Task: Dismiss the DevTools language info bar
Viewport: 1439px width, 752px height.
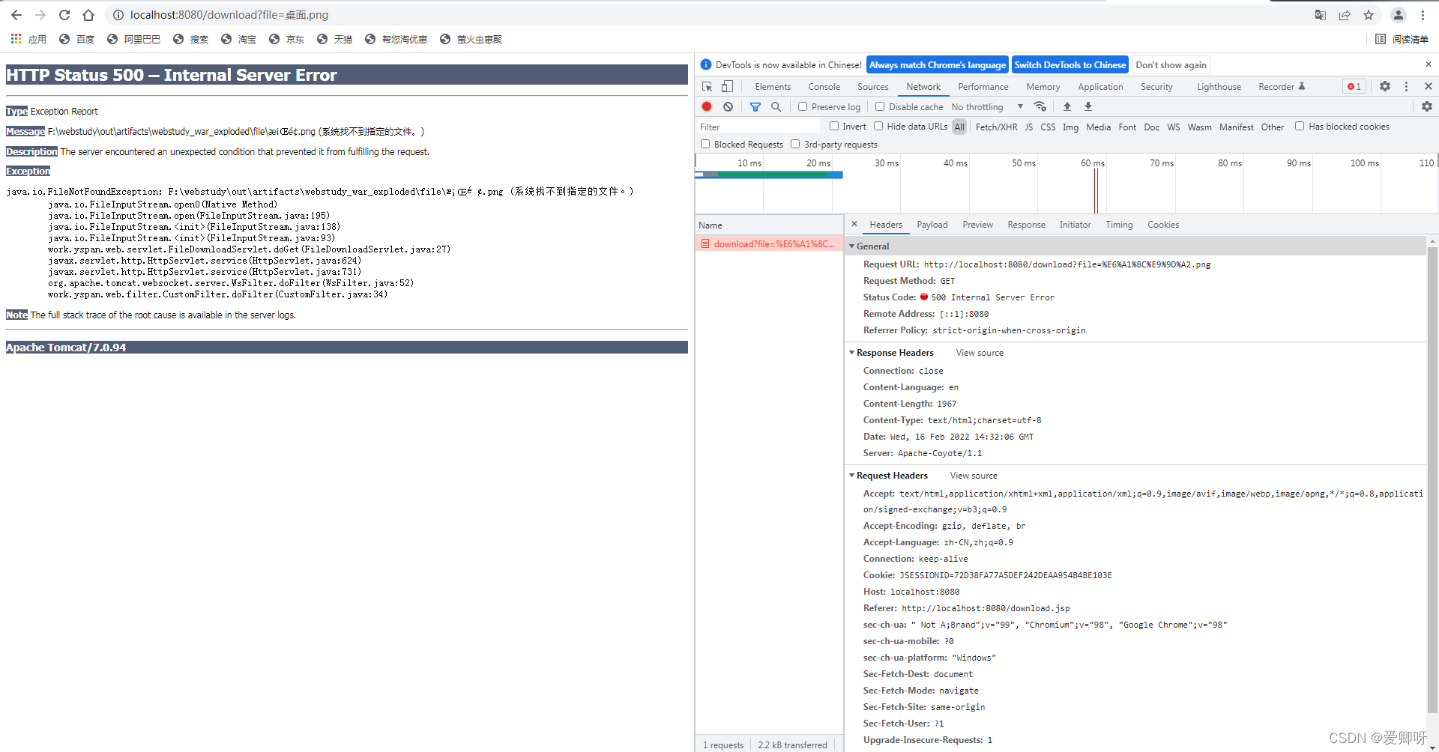Action: pos(1429,65)
